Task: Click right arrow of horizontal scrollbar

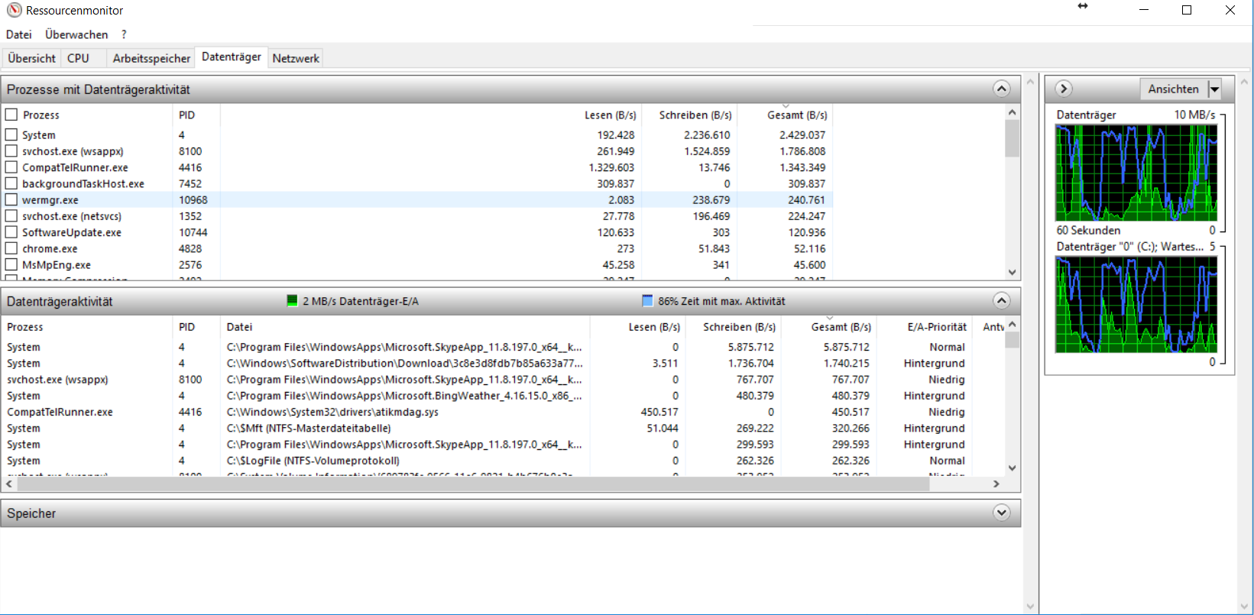Action: pos(996,484)
